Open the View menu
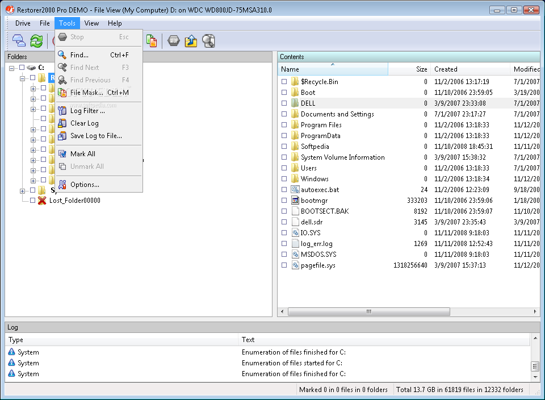 (x=91, y=23)
